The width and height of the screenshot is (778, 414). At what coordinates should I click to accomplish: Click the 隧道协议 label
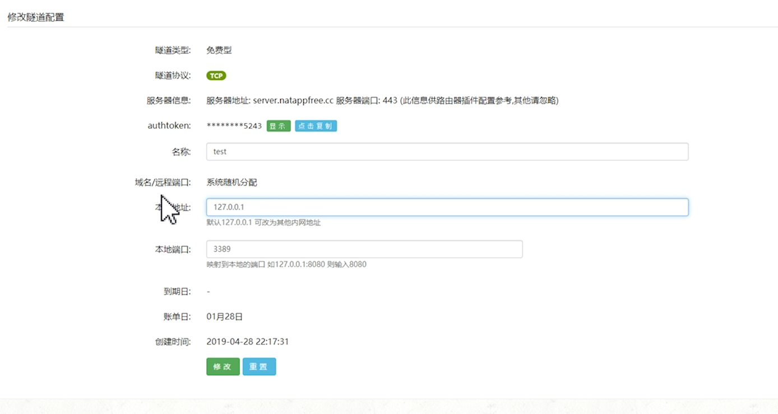click(173, 76)
